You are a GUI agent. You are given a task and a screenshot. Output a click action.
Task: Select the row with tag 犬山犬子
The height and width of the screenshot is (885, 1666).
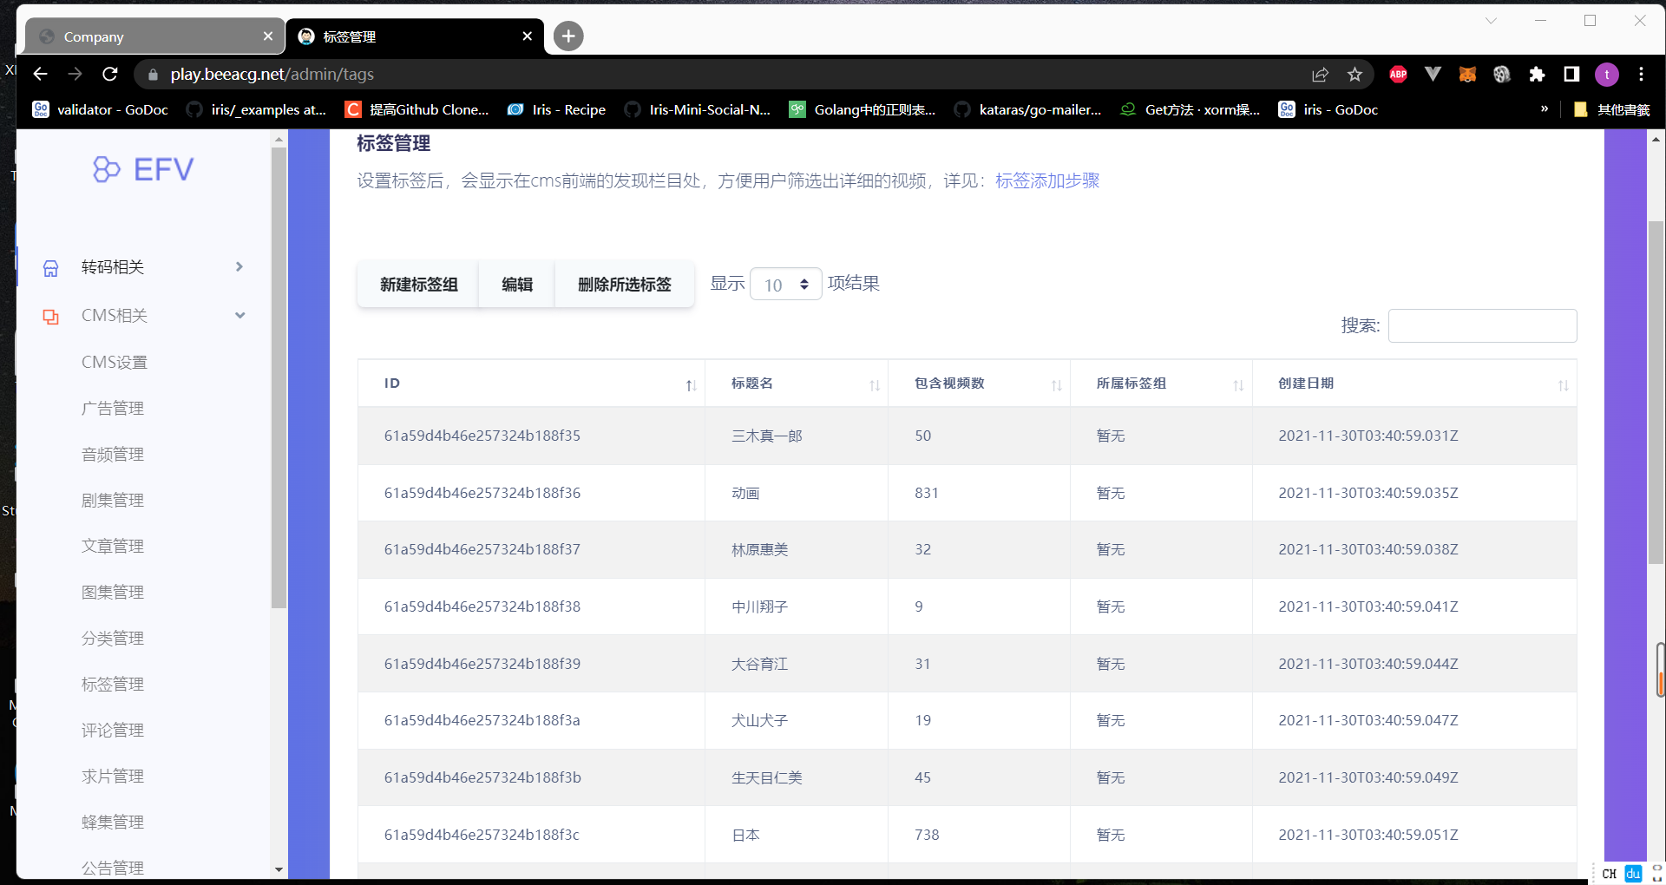(x=967, y=720)
